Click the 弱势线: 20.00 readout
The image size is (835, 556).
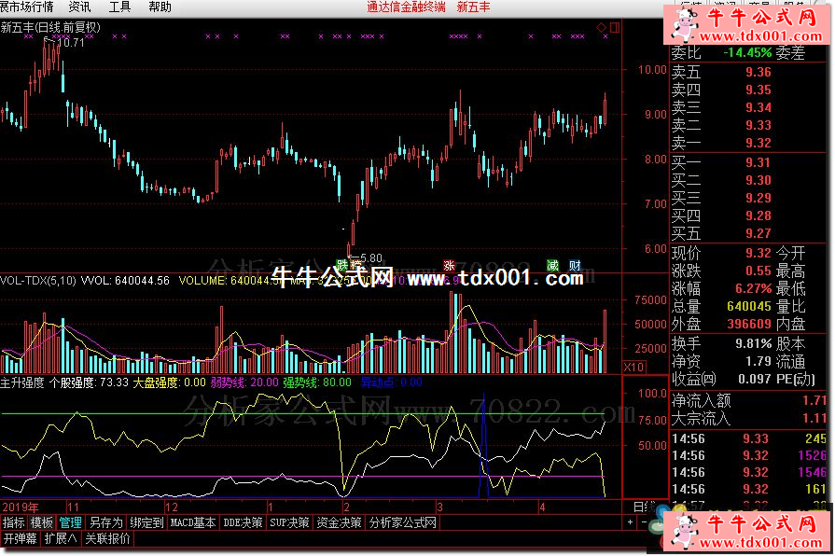coord(244,382)
